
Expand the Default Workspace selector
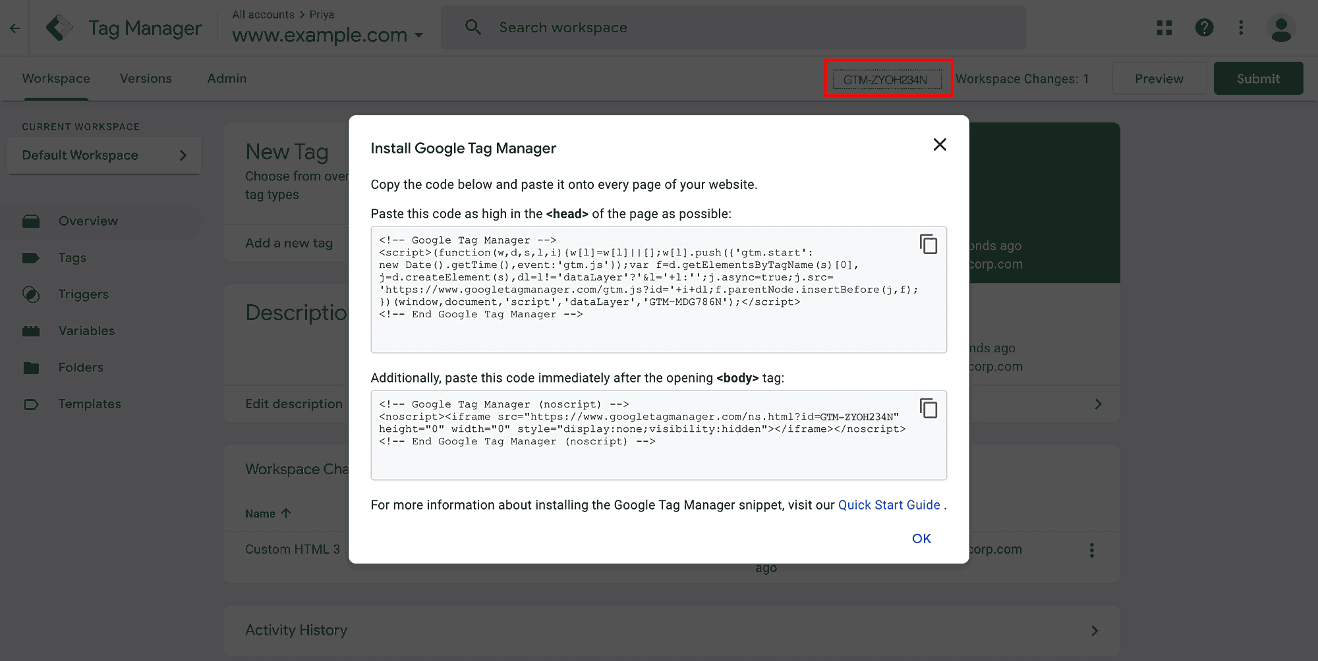coord(104,155)
